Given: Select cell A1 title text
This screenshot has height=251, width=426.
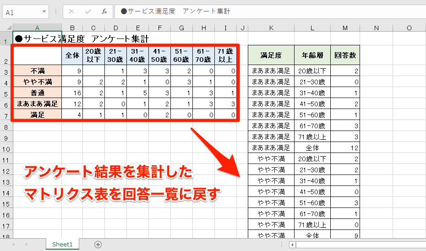Looking at the screenshot, I should [82, 38].
